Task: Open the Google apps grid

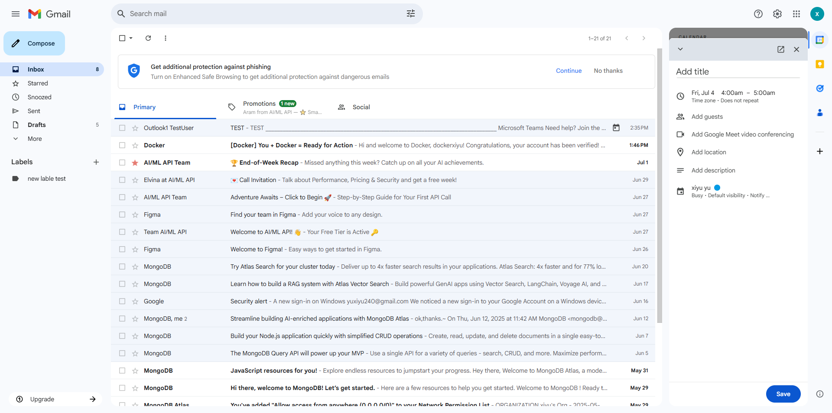Action: [x=796, y=14]
